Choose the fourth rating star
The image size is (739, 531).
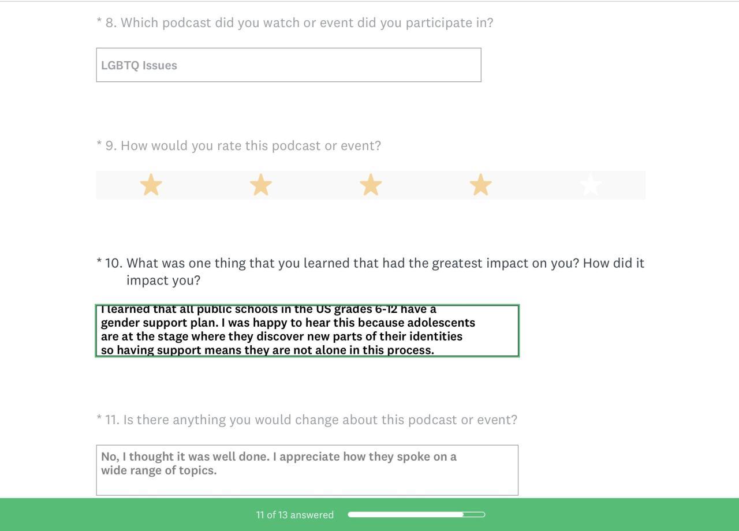480,185
